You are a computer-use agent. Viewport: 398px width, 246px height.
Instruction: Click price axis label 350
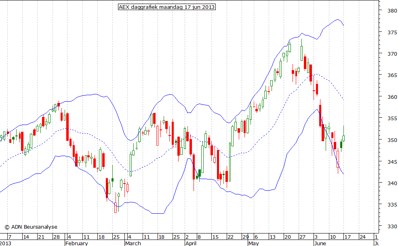[x=392, y=140]
